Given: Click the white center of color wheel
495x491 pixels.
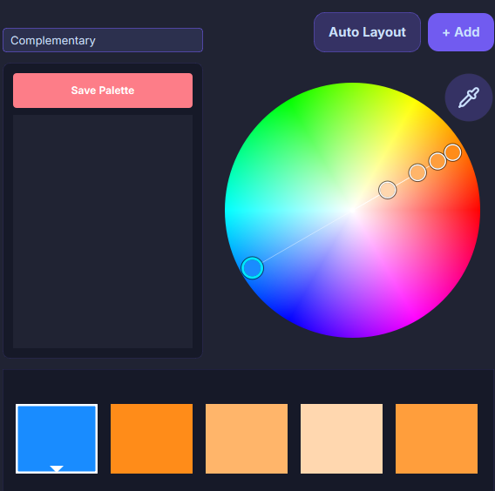Looking at the screenshot, I should pyautogui.click(x=352, y=210).
